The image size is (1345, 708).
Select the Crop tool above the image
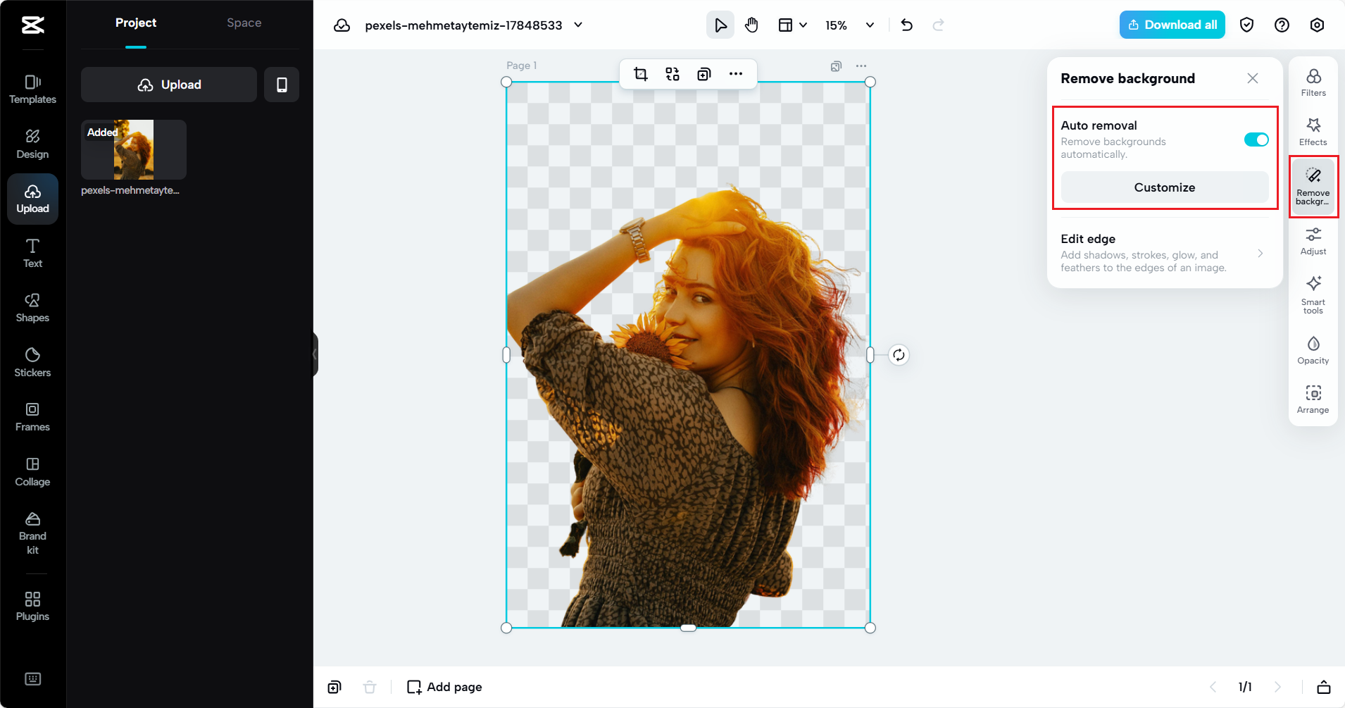640,73
